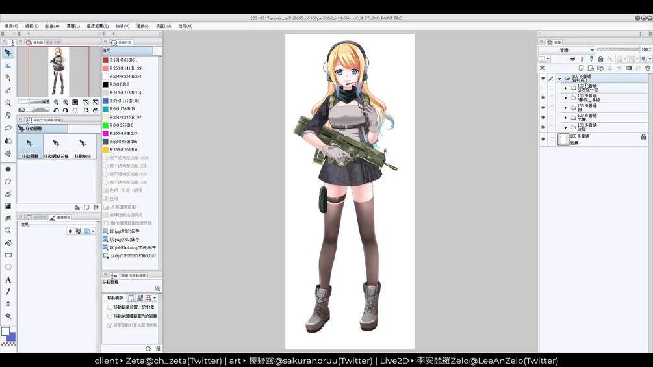653x367 pixels.
Task: Click the Lock Layer padlock icon
Action: click(600, 58)
